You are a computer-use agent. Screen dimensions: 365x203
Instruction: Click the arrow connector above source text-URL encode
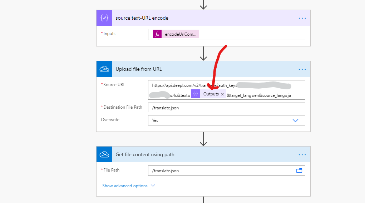tap(203, 5)
